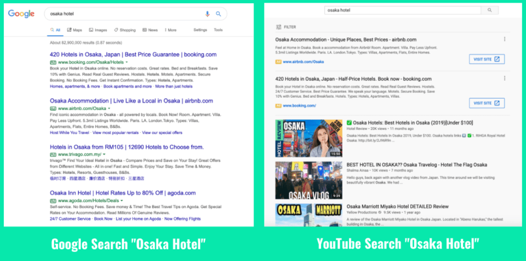The image size is (526, 261).
Task: Click Homes, apartments, & more sitelink
Action: 75,86
